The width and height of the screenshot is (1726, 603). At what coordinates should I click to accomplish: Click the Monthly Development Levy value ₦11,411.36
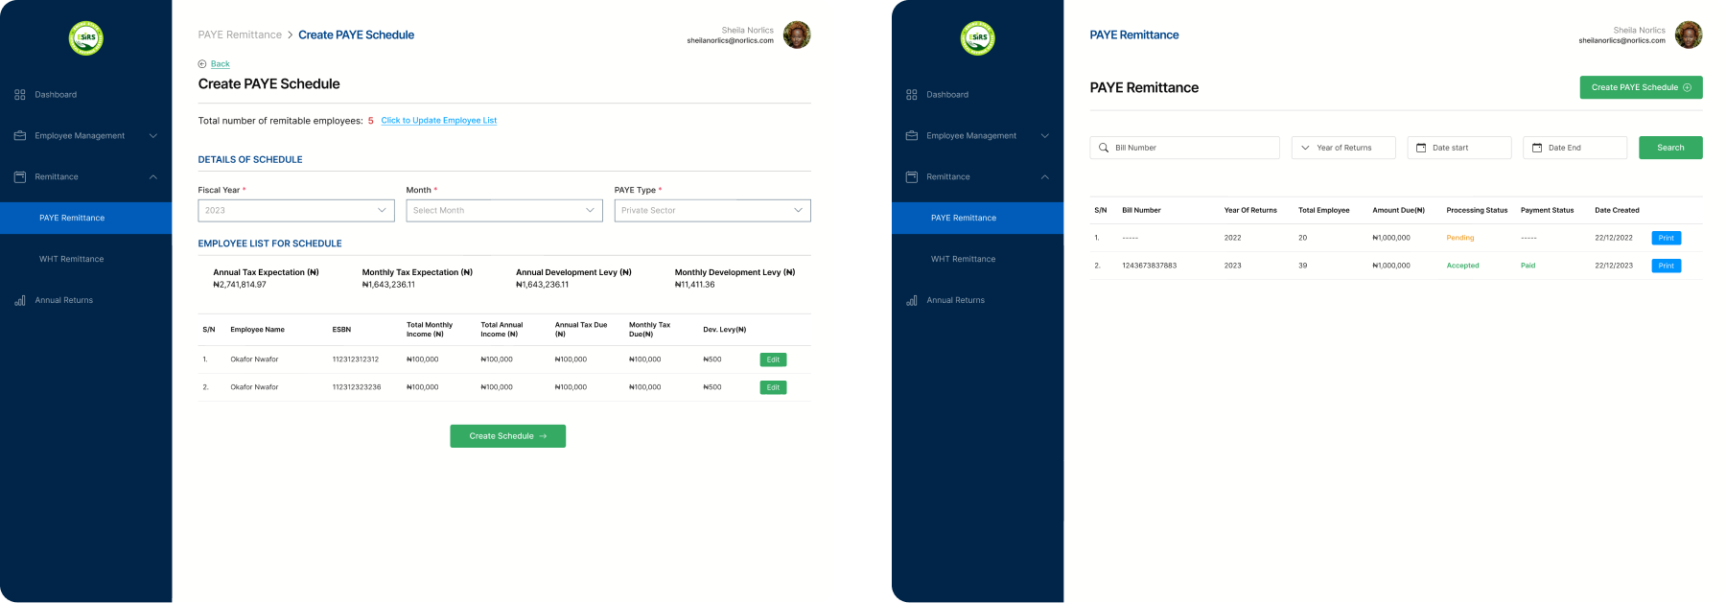click(695, 285)
